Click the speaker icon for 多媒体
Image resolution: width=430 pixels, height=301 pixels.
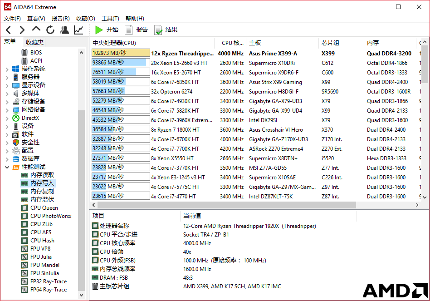click(15, 93)
